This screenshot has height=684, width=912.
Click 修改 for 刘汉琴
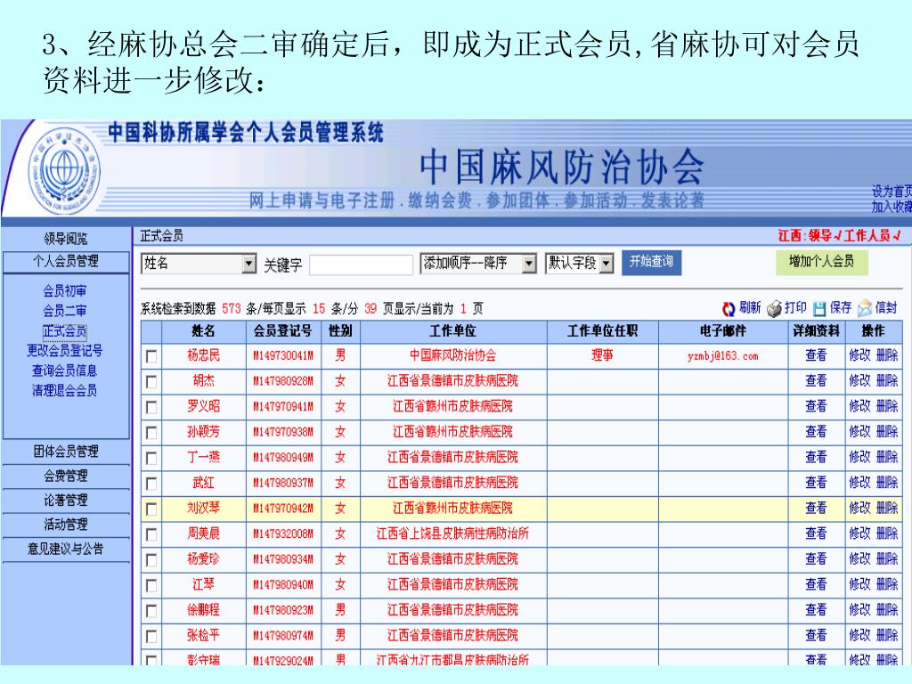click(859, 509)
